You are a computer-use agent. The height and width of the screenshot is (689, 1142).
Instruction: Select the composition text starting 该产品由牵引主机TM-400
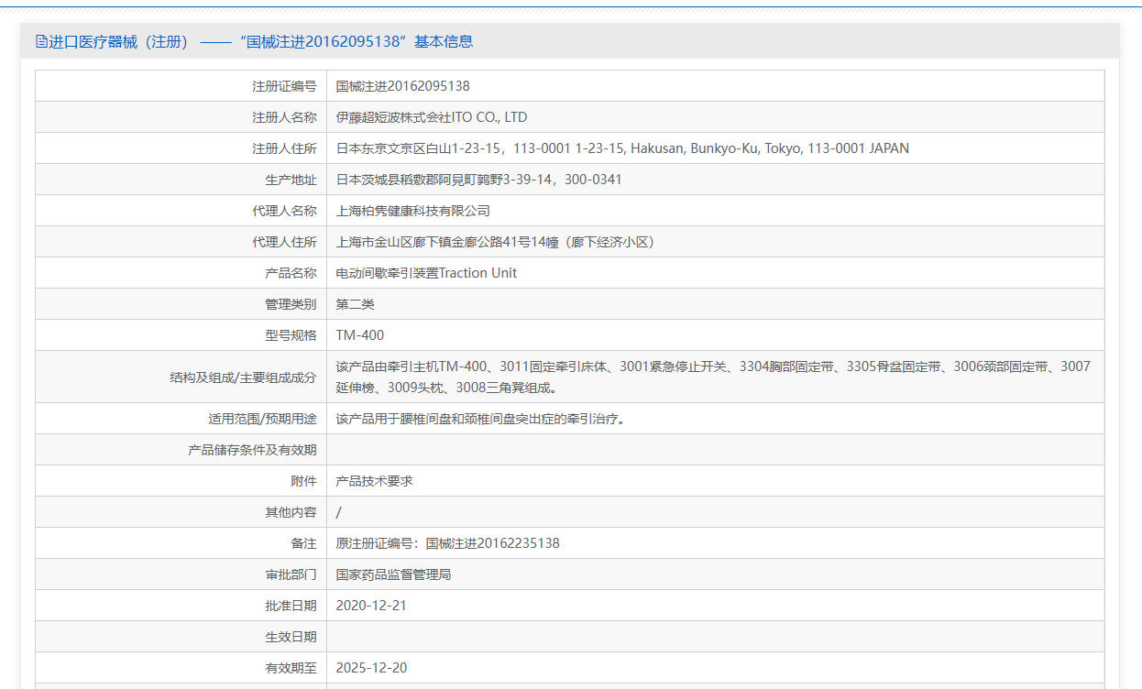click(x=713, y=377)
